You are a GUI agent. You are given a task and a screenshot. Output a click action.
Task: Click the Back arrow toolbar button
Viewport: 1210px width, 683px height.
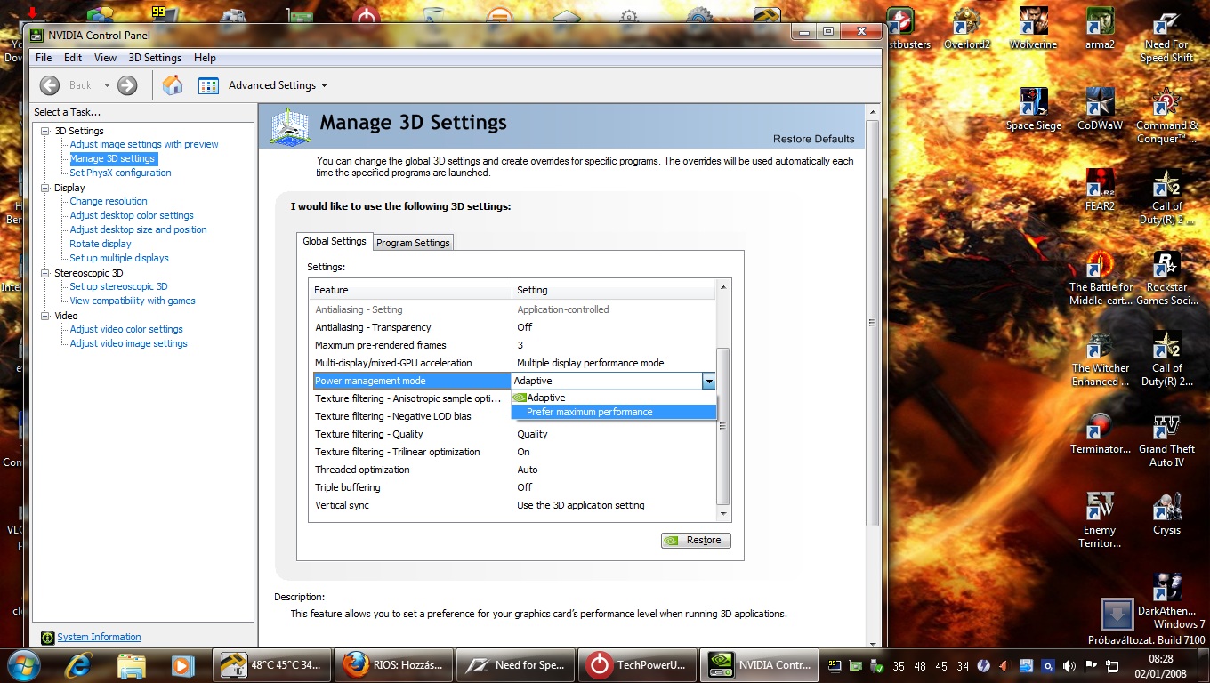pyautogui.click(x=50, y=85)
